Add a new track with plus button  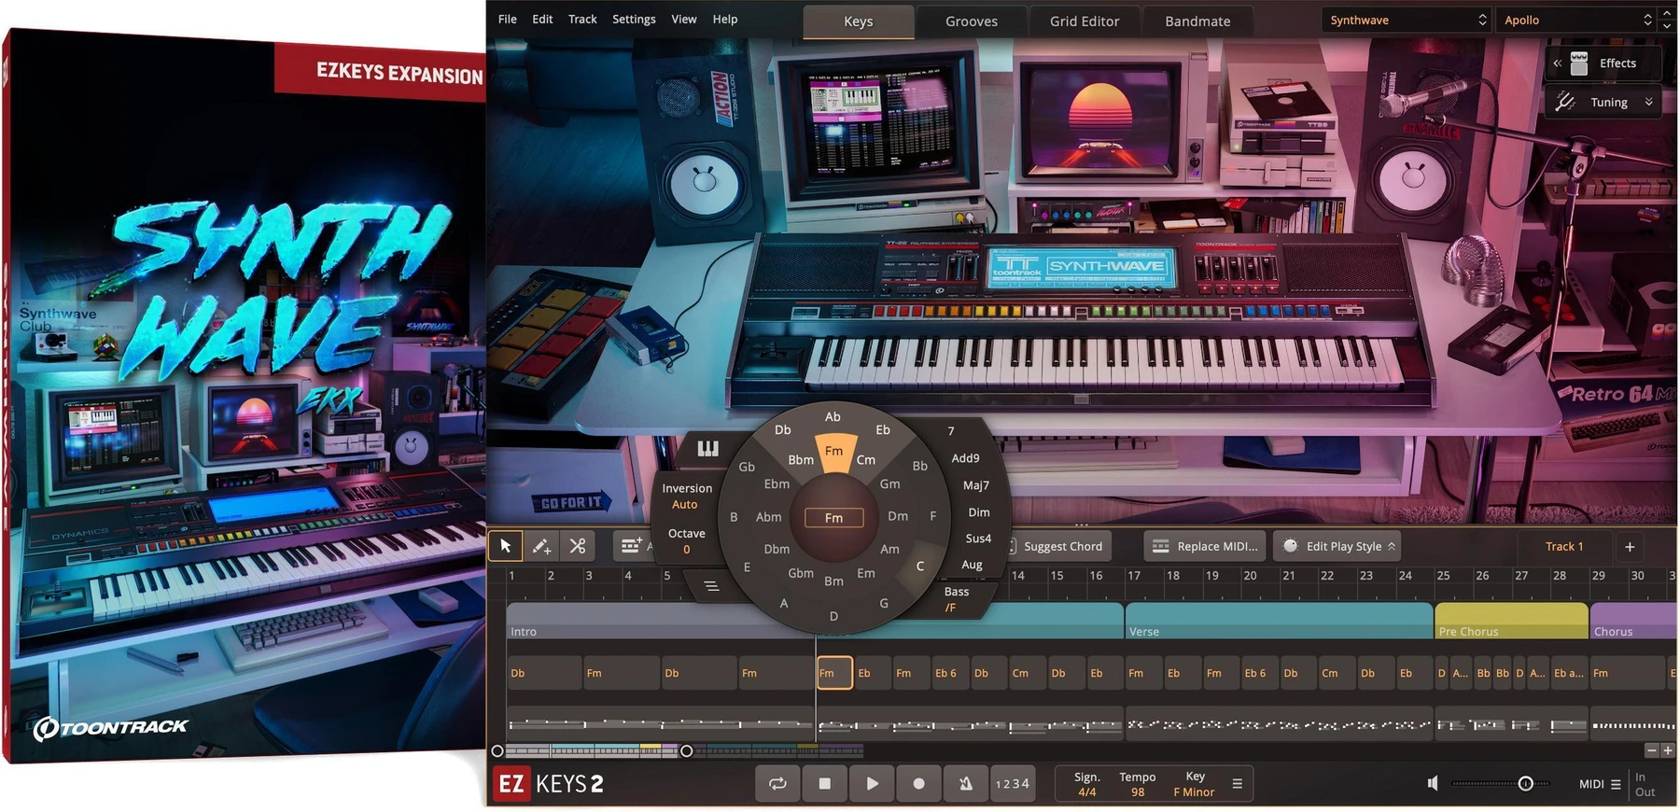1630,547
